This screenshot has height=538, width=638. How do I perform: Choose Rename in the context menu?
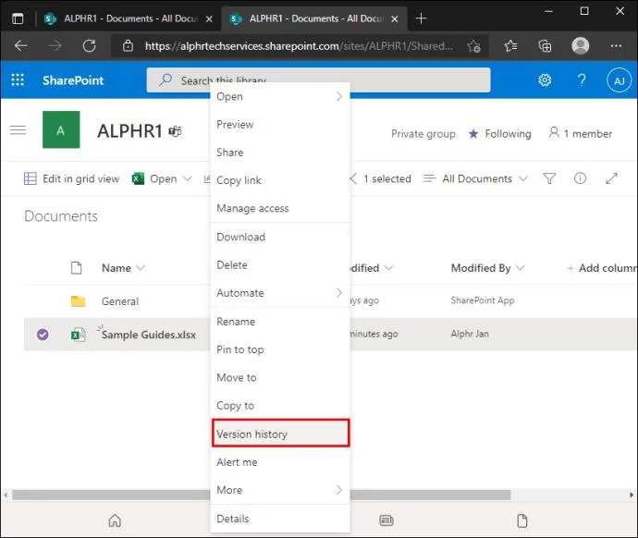(280, 322)
